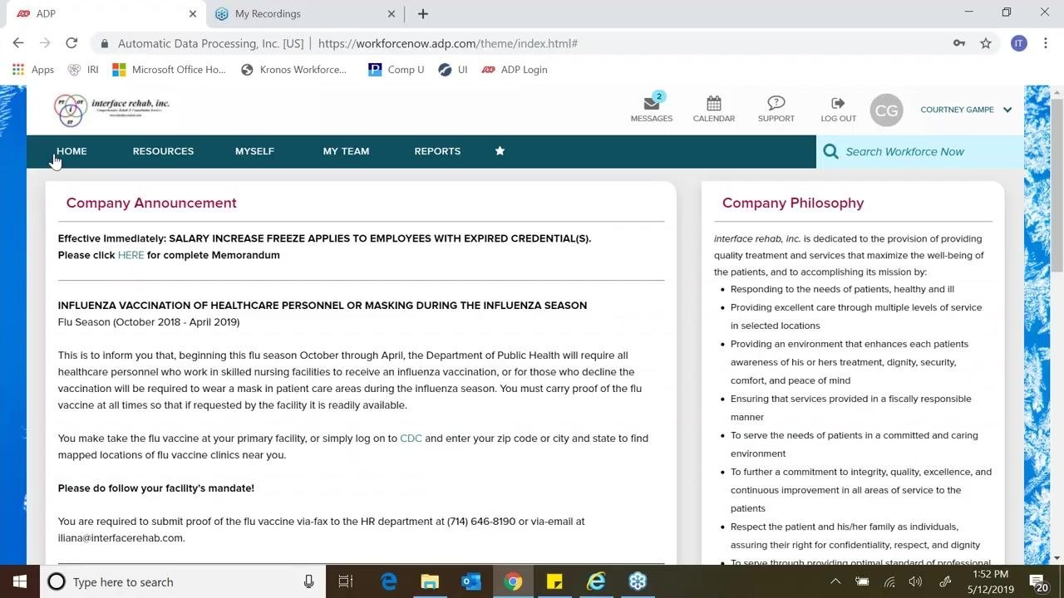Open the notification center icon
Viewport: 1064px width, 598px height.
(1037, 581)
